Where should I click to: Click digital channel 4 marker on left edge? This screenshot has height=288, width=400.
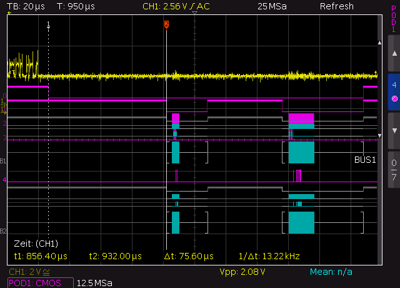pos(4,180)
